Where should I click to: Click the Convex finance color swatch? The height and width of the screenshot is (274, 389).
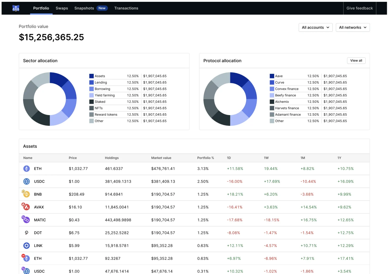click(272, 89)
